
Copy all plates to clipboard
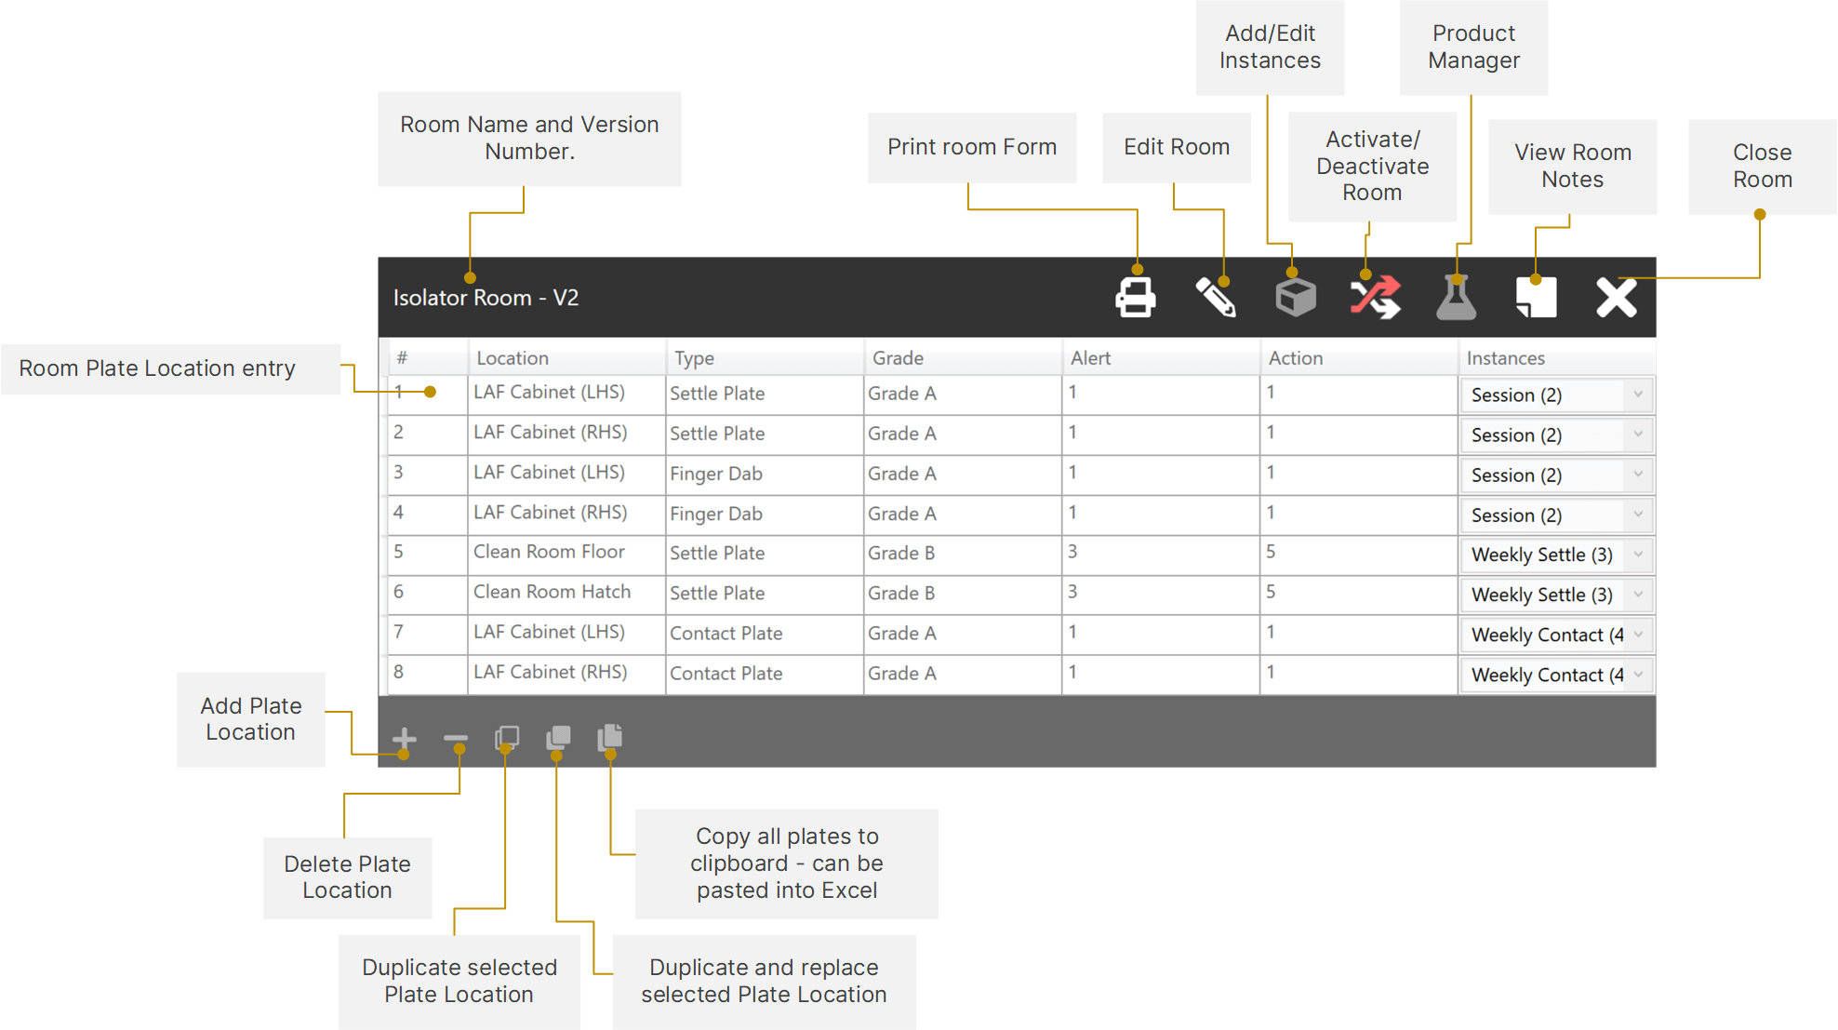pyautogui.click(x=609, y=738)
